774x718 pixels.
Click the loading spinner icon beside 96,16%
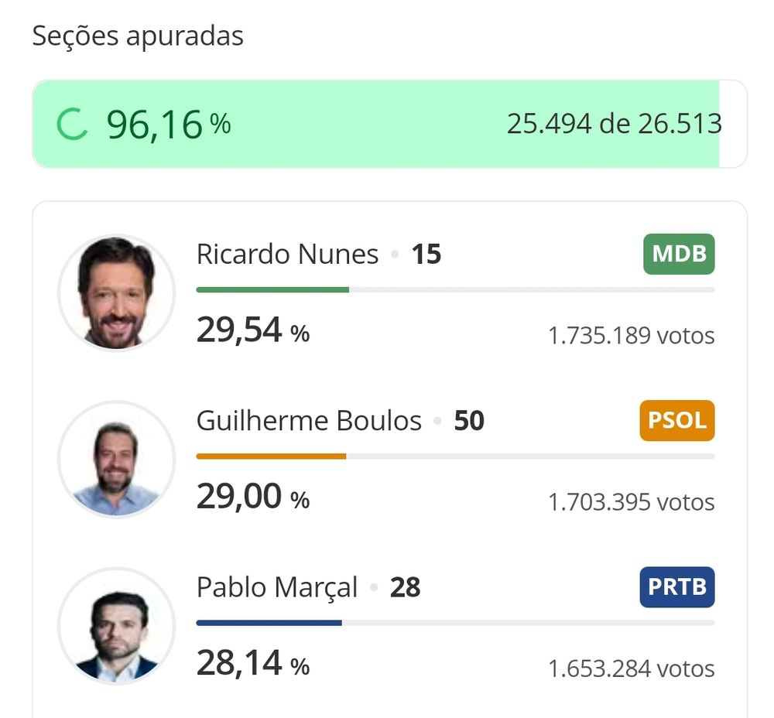click(73, 125)
